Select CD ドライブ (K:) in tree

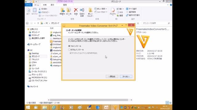click(x=38, y=81)
